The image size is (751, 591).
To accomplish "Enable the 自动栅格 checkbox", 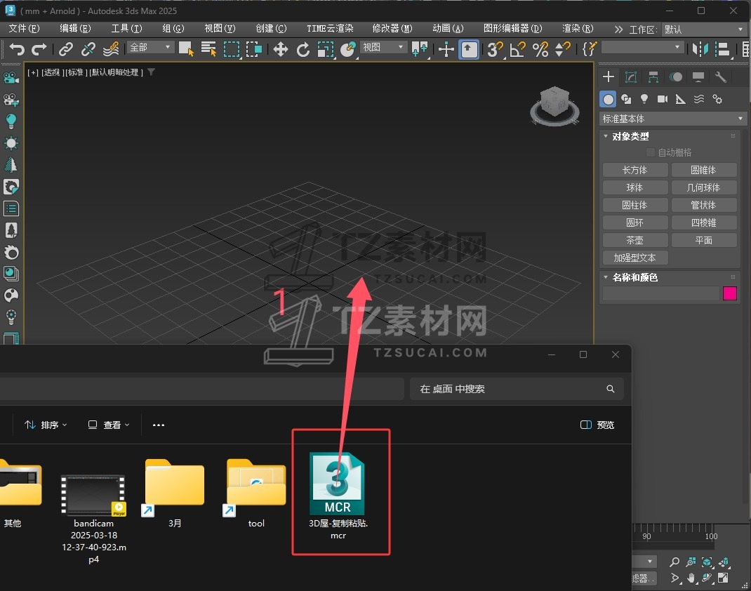I will tap(651, 152).
